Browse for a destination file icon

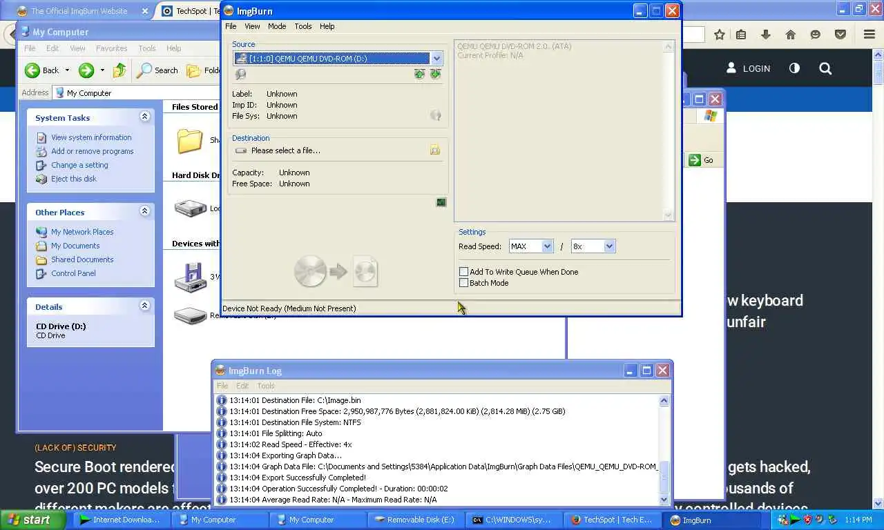tap(435, 150)
